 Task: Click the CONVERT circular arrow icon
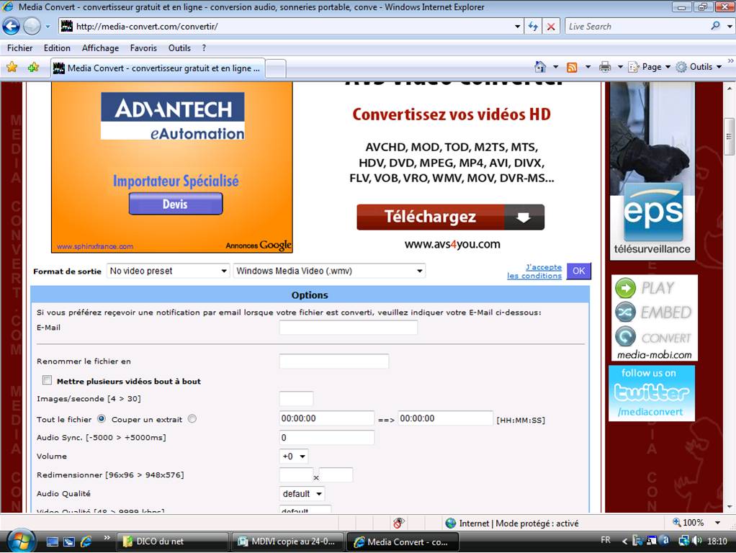tap(625, 337)
